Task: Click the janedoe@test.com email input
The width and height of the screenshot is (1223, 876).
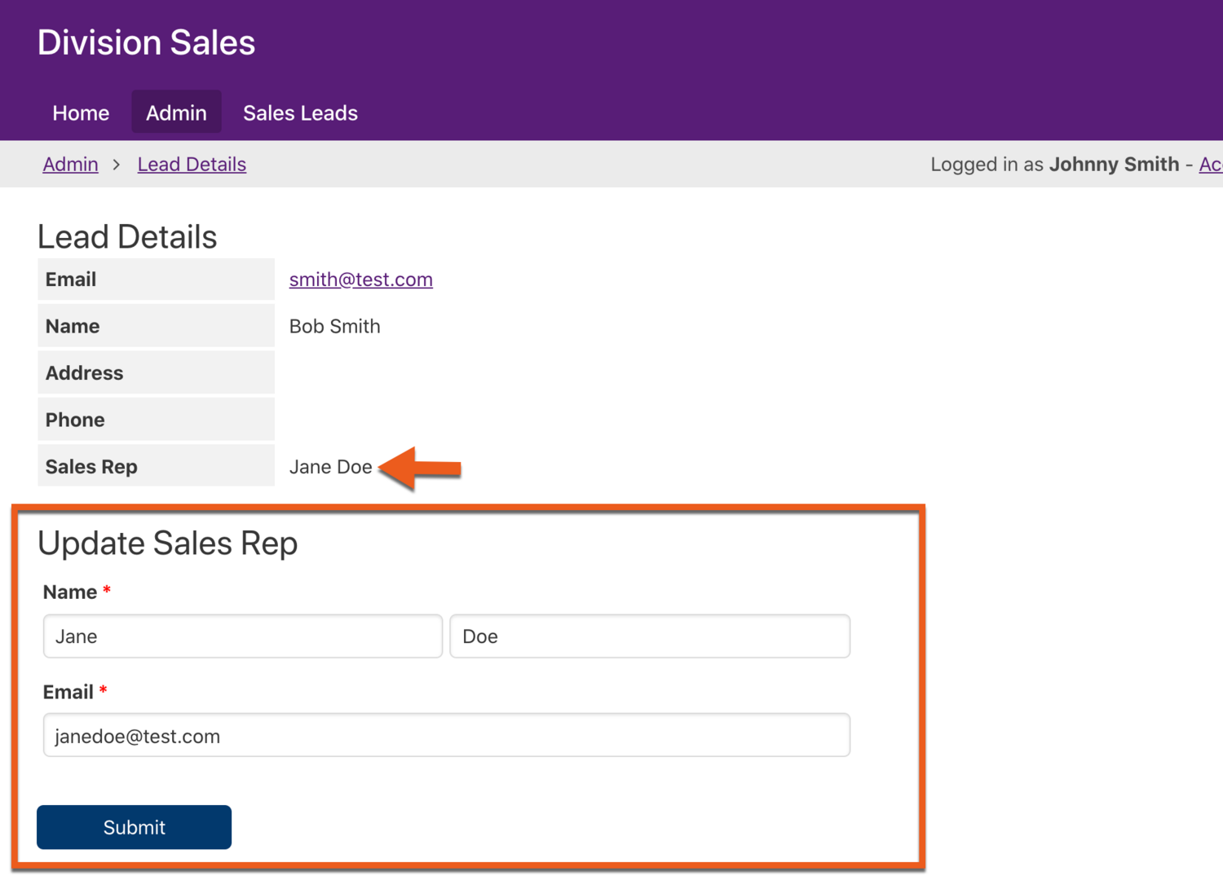Action: point(446,736)
